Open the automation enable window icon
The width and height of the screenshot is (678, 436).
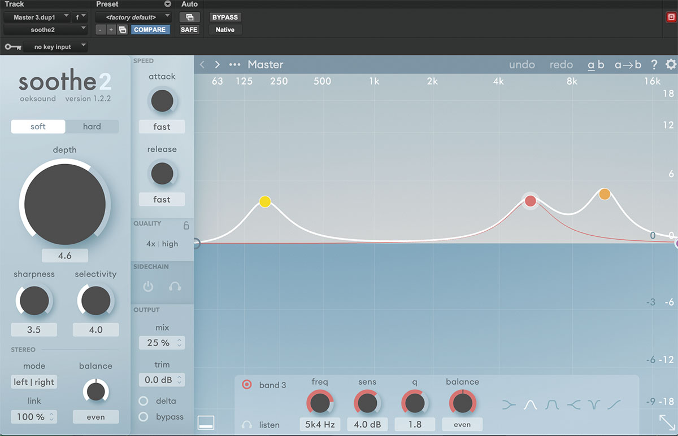point(189,17)
